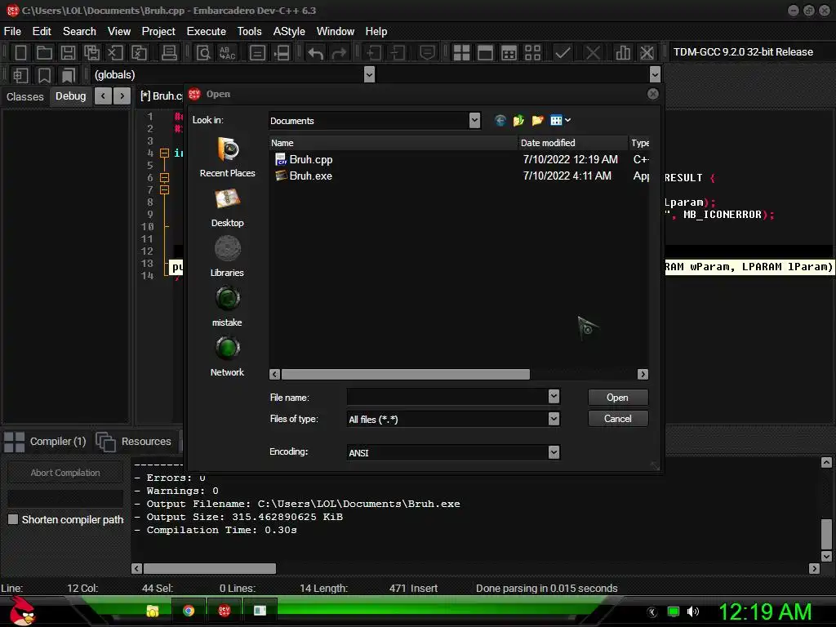The height and width of the screenshot is (627, 836).
Task: Open the 'mistake' location in places bar
Action: (227, 307)
